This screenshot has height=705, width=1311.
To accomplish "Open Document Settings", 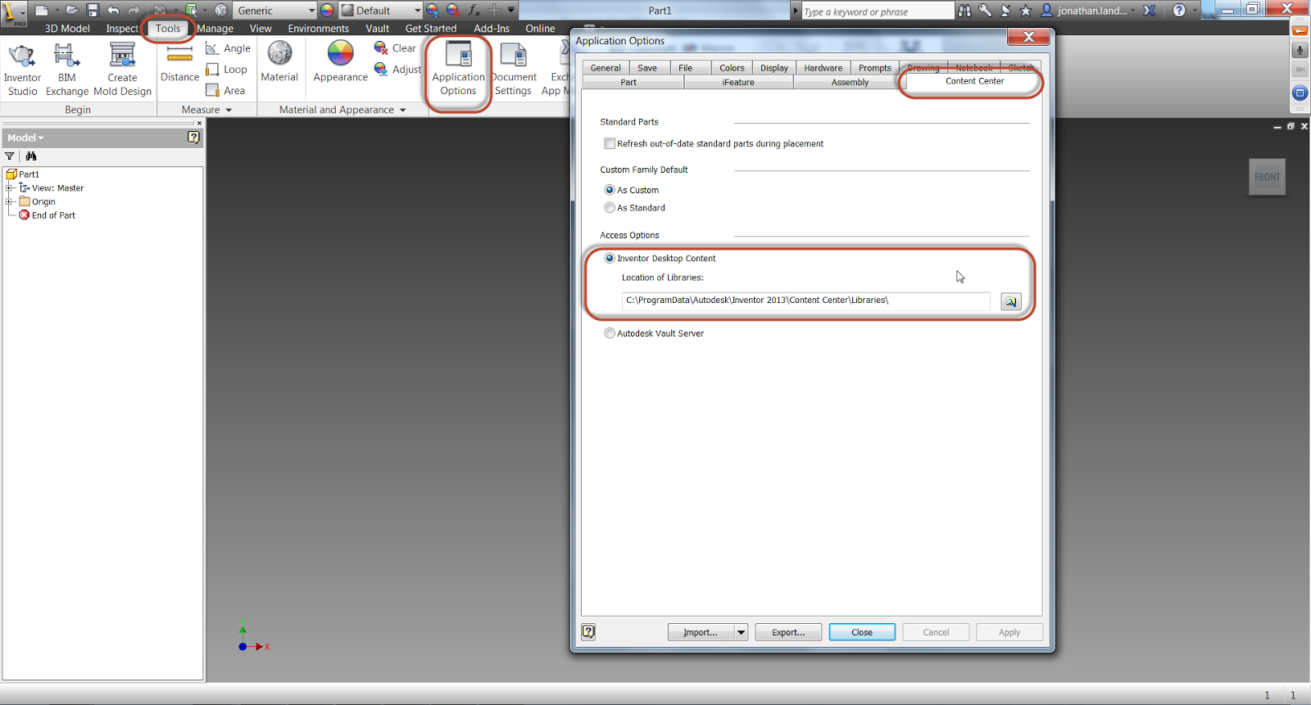I will coord(514,69).
